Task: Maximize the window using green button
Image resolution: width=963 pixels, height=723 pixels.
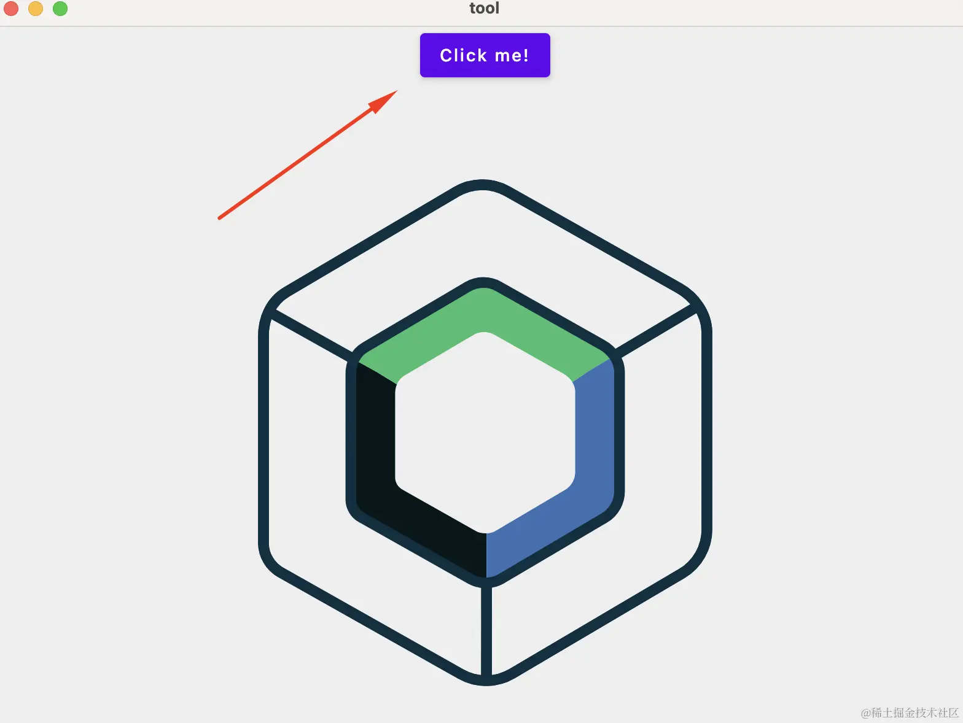Action: click(x=60, y=9)
